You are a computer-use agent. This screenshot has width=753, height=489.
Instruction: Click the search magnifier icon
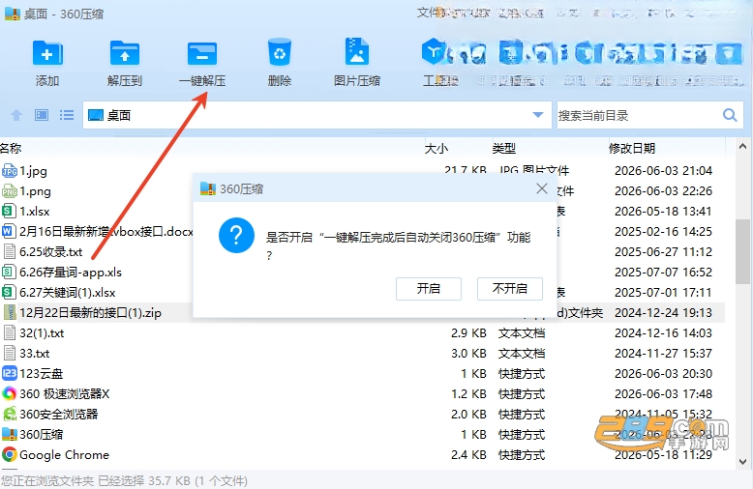(x=730, y=115)
